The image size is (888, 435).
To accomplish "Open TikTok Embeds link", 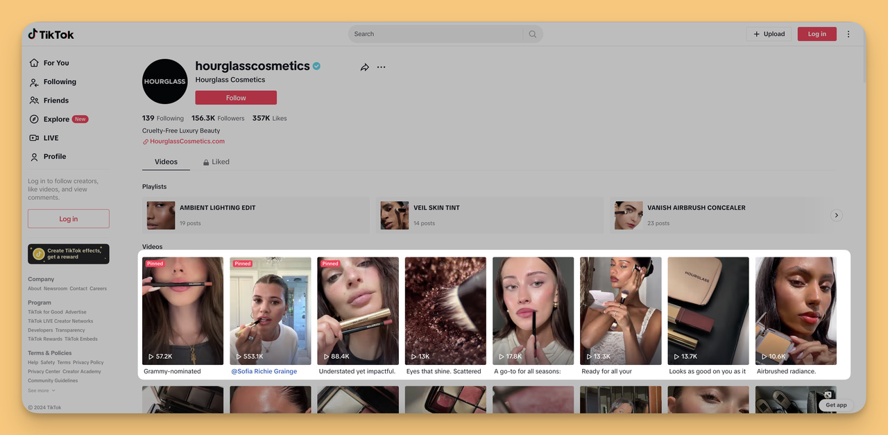I will pos(81,339).
